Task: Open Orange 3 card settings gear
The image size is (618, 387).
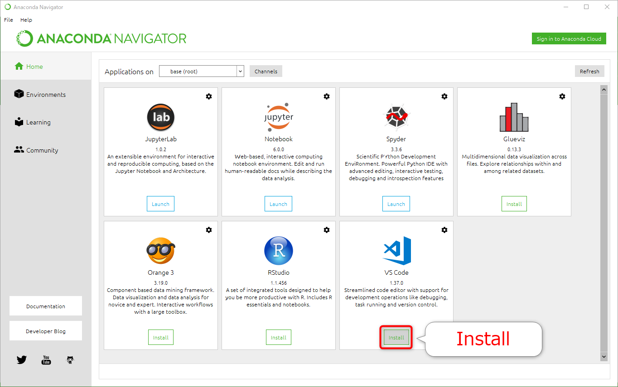Action: tap(209, 230)
